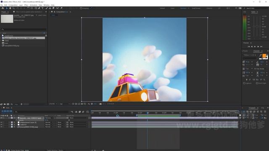Image resolution: width=269 pixels, height=151 pixels.
Task: Hide the Adjustment Layer in timeline
Action: pyautogui.click(x=1, y=122)
